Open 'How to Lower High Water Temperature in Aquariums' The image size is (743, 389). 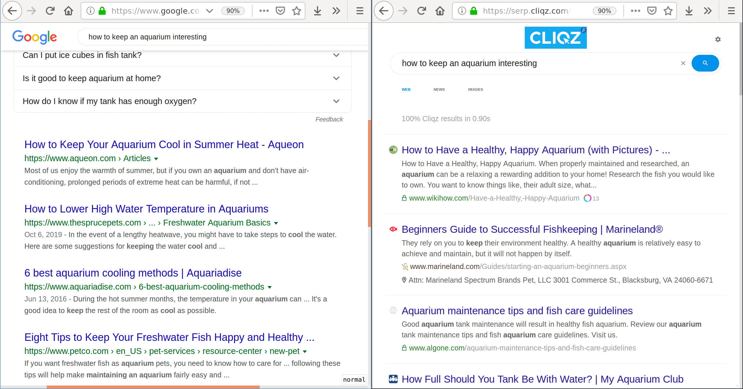pyautogui.click(x=146, y=209)
